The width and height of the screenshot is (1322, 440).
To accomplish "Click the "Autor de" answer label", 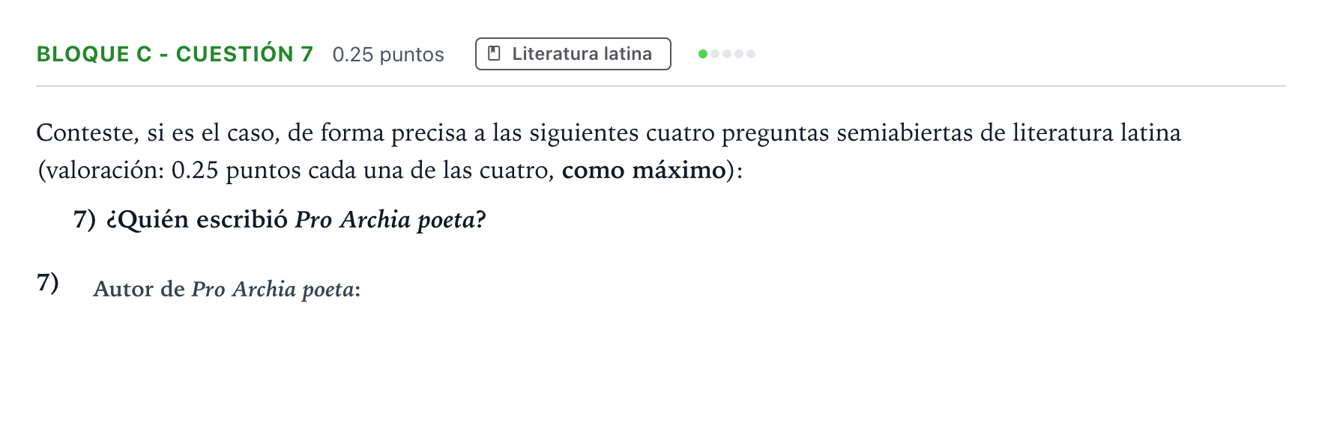I will (x=139, y=289).
